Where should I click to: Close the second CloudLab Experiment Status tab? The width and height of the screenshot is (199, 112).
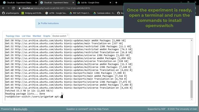[x=73, y=2]
